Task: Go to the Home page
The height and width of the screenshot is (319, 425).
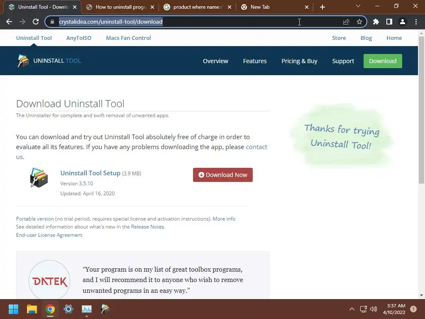Action: tap(394, 38)
